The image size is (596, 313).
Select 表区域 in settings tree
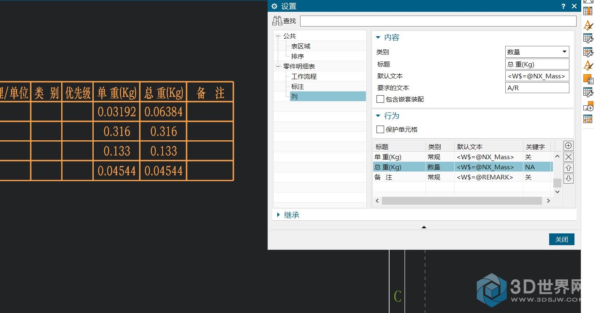point(301,46)
